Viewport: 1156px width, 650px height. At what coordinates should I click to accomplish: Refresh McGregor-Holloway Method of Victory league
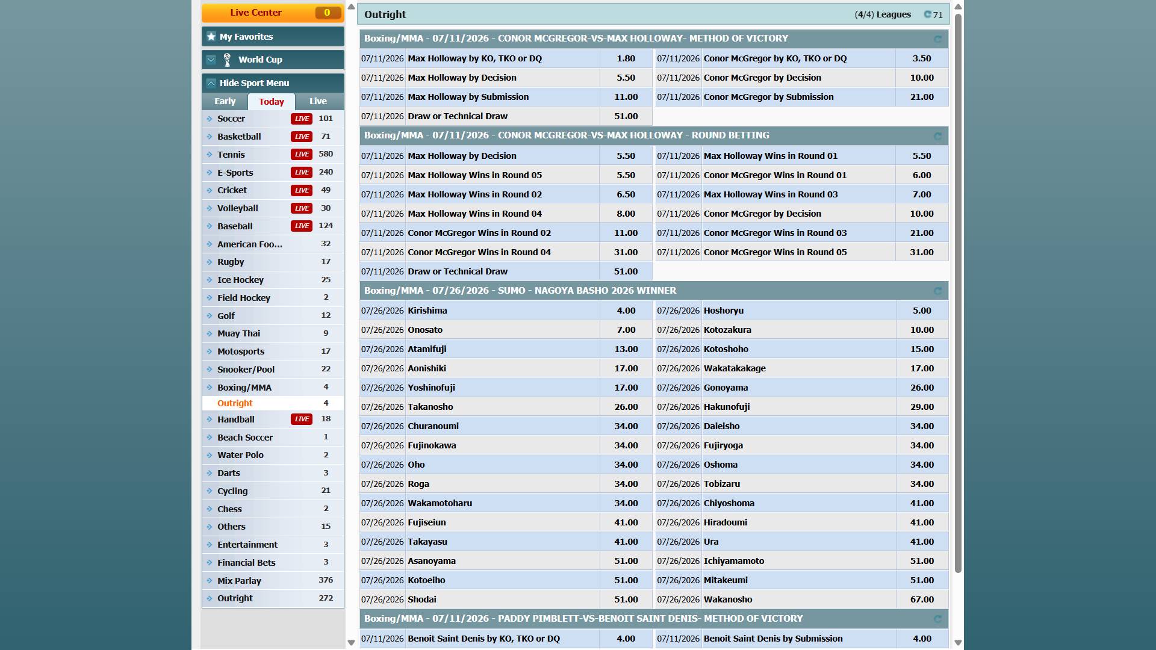point(937,39)
